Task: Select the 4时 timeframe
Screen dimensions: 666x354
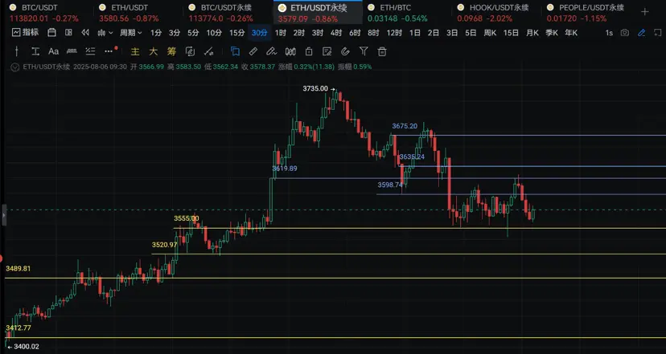Action: [336, 33]
